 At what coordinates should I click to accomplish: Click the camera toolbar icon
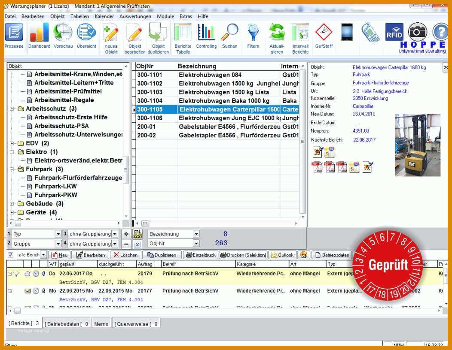pos(417,32)
